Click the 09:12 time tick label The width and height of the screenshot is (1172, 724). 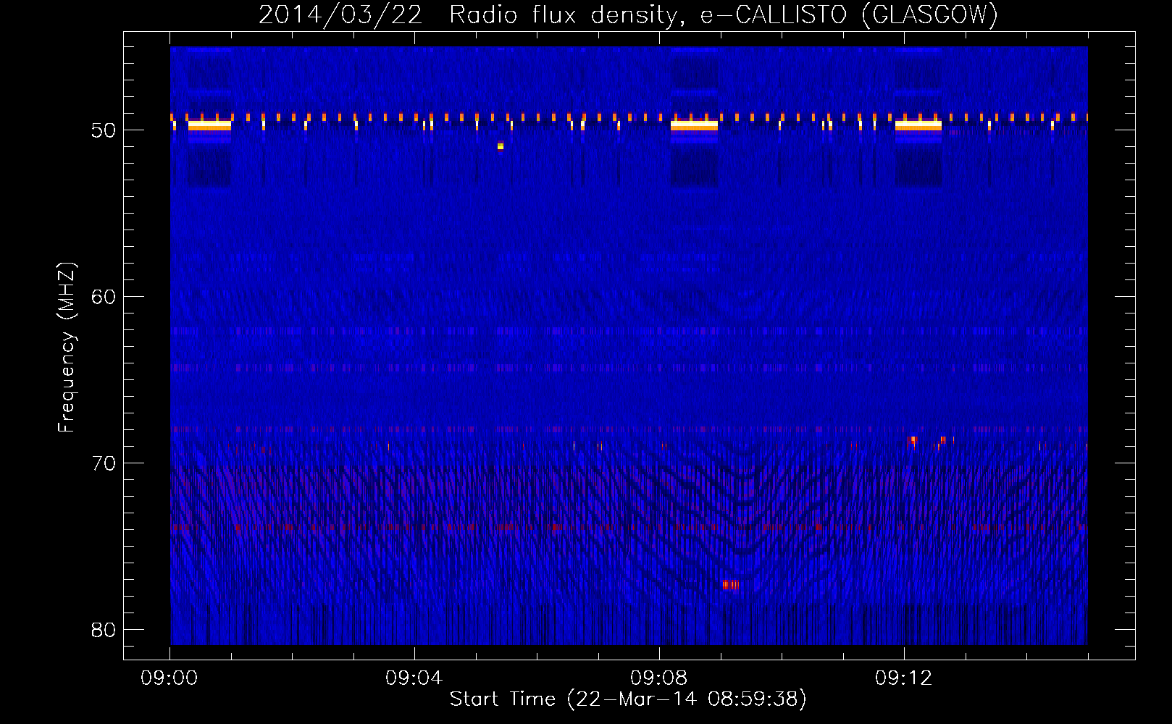pos(903,678)
